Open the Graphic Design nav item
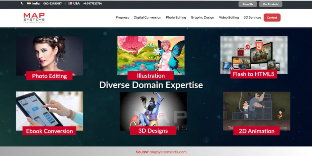Screen dimensions: 312x156 [202, 17]
